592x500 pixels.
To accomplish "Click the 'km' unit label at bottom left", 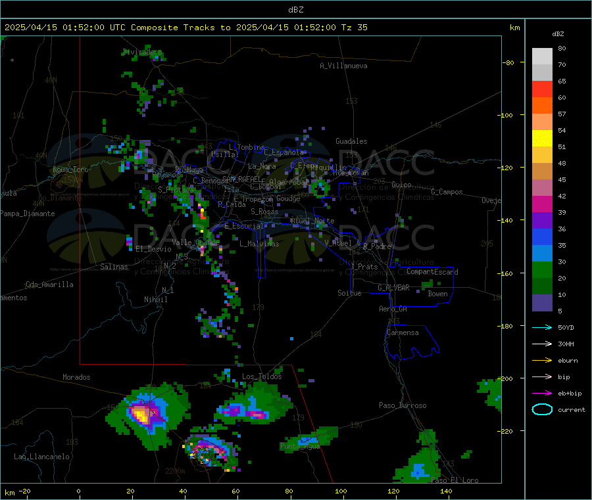I will 9,493.
